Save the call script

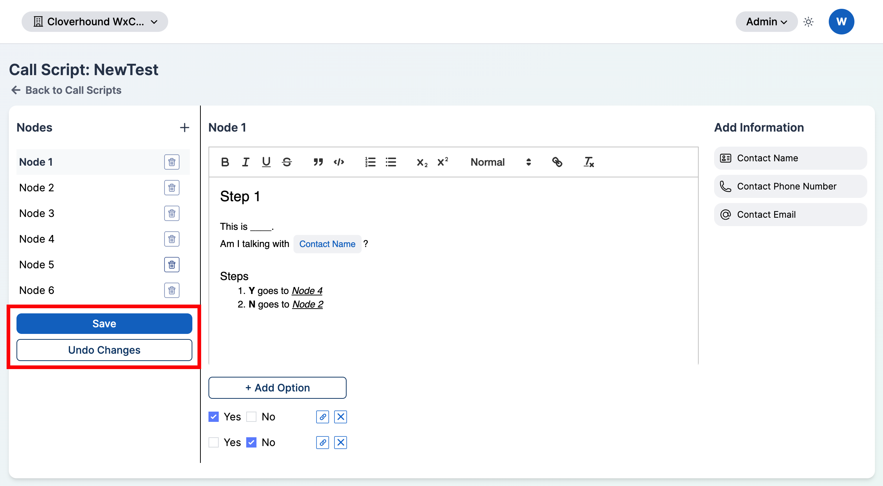(x=104, y=324)
